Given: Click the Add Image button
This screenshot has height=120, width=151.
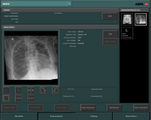Looking at the screenshot, I should click(x=114, y=108).
